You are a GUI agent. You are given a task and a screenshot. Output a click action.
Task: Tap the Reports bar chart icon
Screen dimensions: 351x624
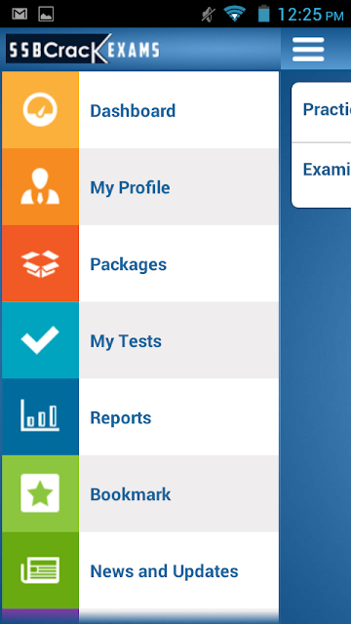click(x=40, y=415)
